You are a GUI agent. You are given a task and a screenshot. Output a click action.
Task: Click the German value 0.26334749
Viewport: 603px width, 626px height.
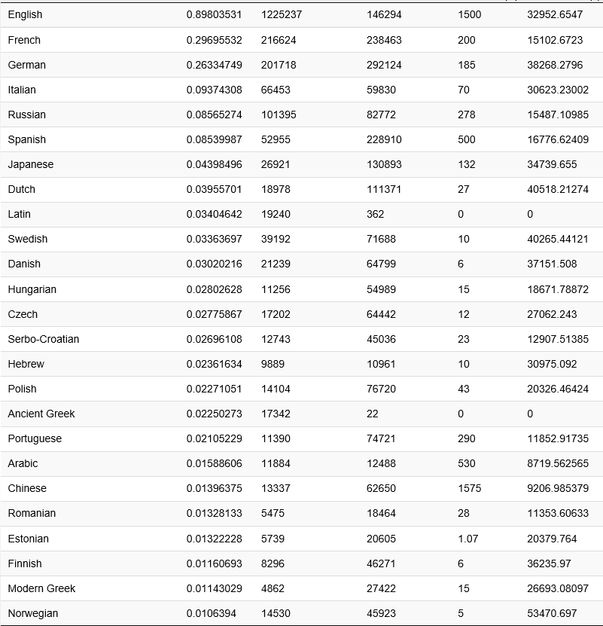coord(214,65)
